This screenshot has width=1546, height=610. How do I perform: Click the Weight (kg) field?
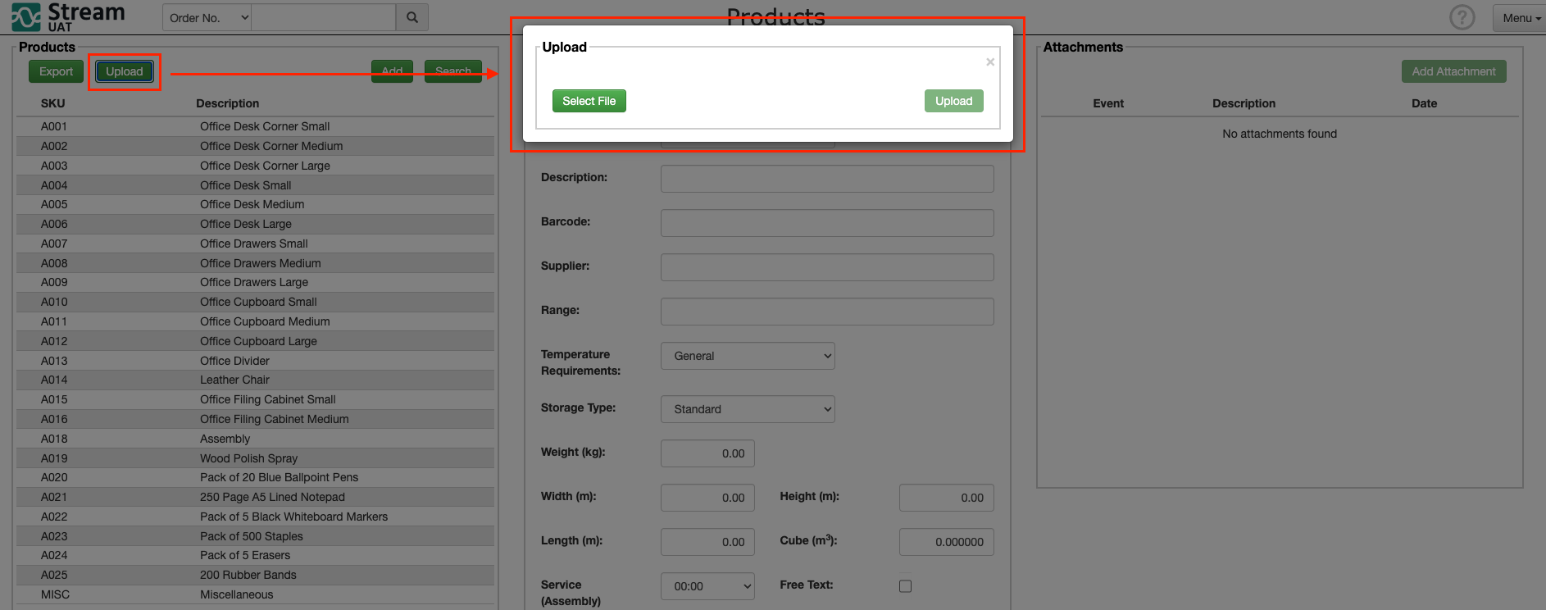pyautogui.click(x=707, y=453)
